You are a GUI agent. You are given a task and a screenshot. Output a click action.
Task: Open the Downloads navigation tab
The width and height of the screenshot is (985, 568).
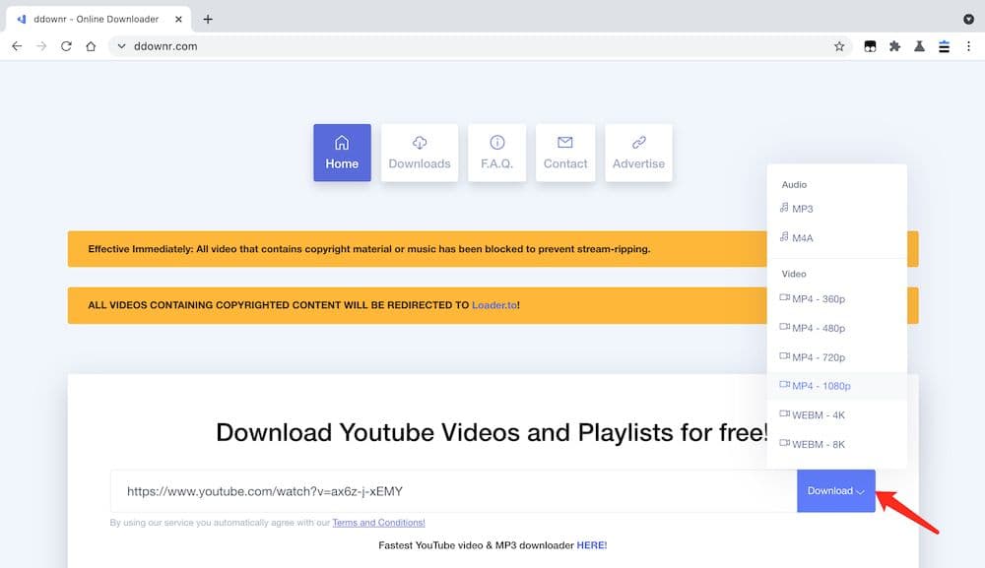point(420,153)
